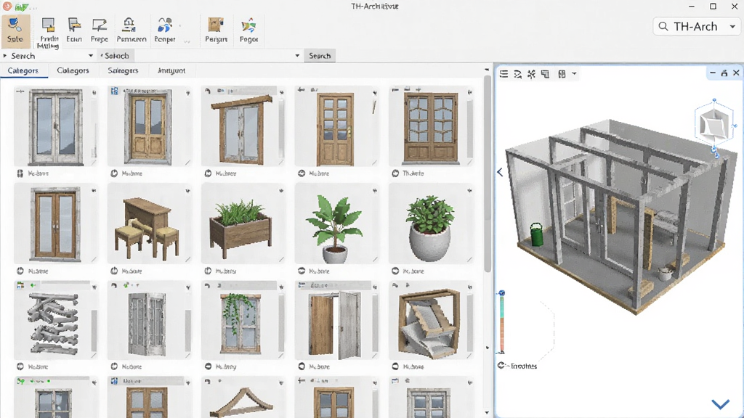
Task: Open the underlined active Categors tab
Action: [23, 70]
